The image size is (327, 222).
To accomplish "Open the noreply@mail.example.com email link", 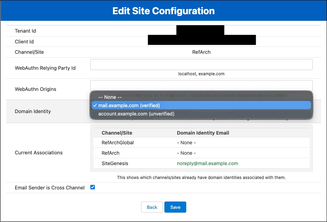I will (207, 163).
